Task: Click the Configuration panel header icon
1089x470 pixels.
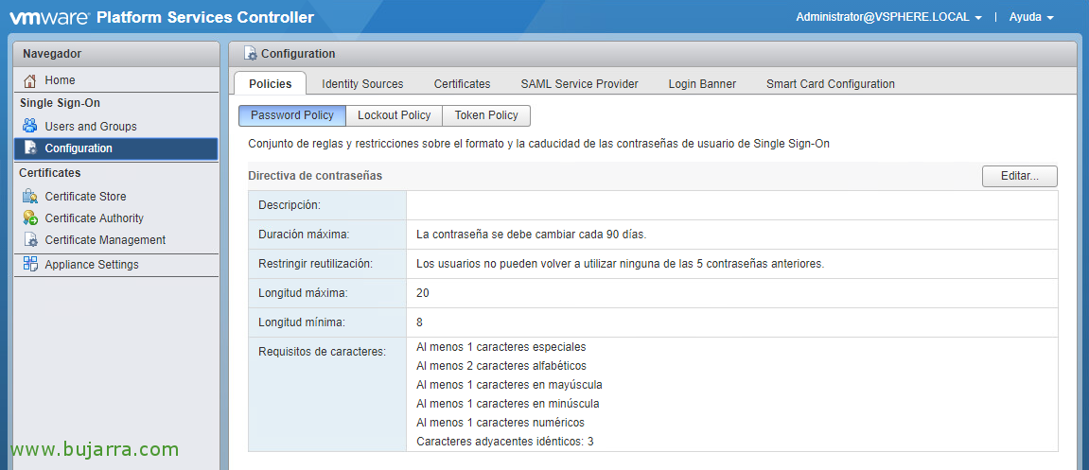Action: tap(250, 54)
